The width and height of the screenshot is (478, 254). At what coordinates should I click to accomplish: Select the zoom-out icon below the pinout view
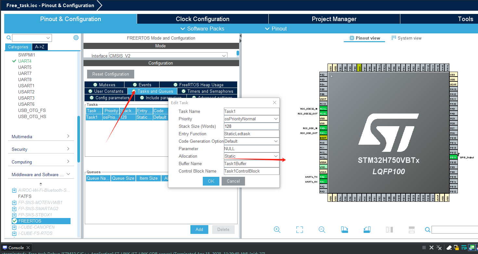pos(322,230)
